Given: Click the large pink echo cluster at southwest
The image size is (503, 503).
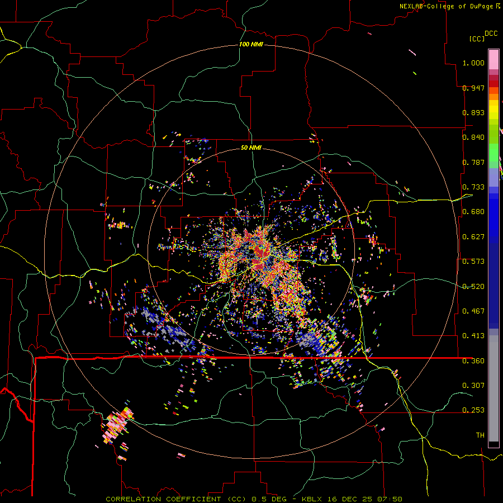Looking at the screenshot, I should coord(116,424).
